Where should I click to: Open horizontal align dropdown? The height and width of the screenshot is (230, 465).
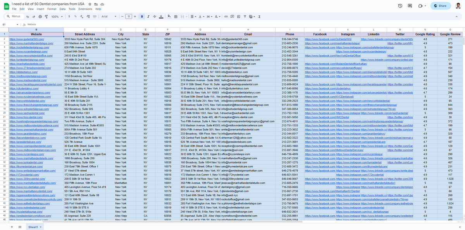tap(193, 17)
